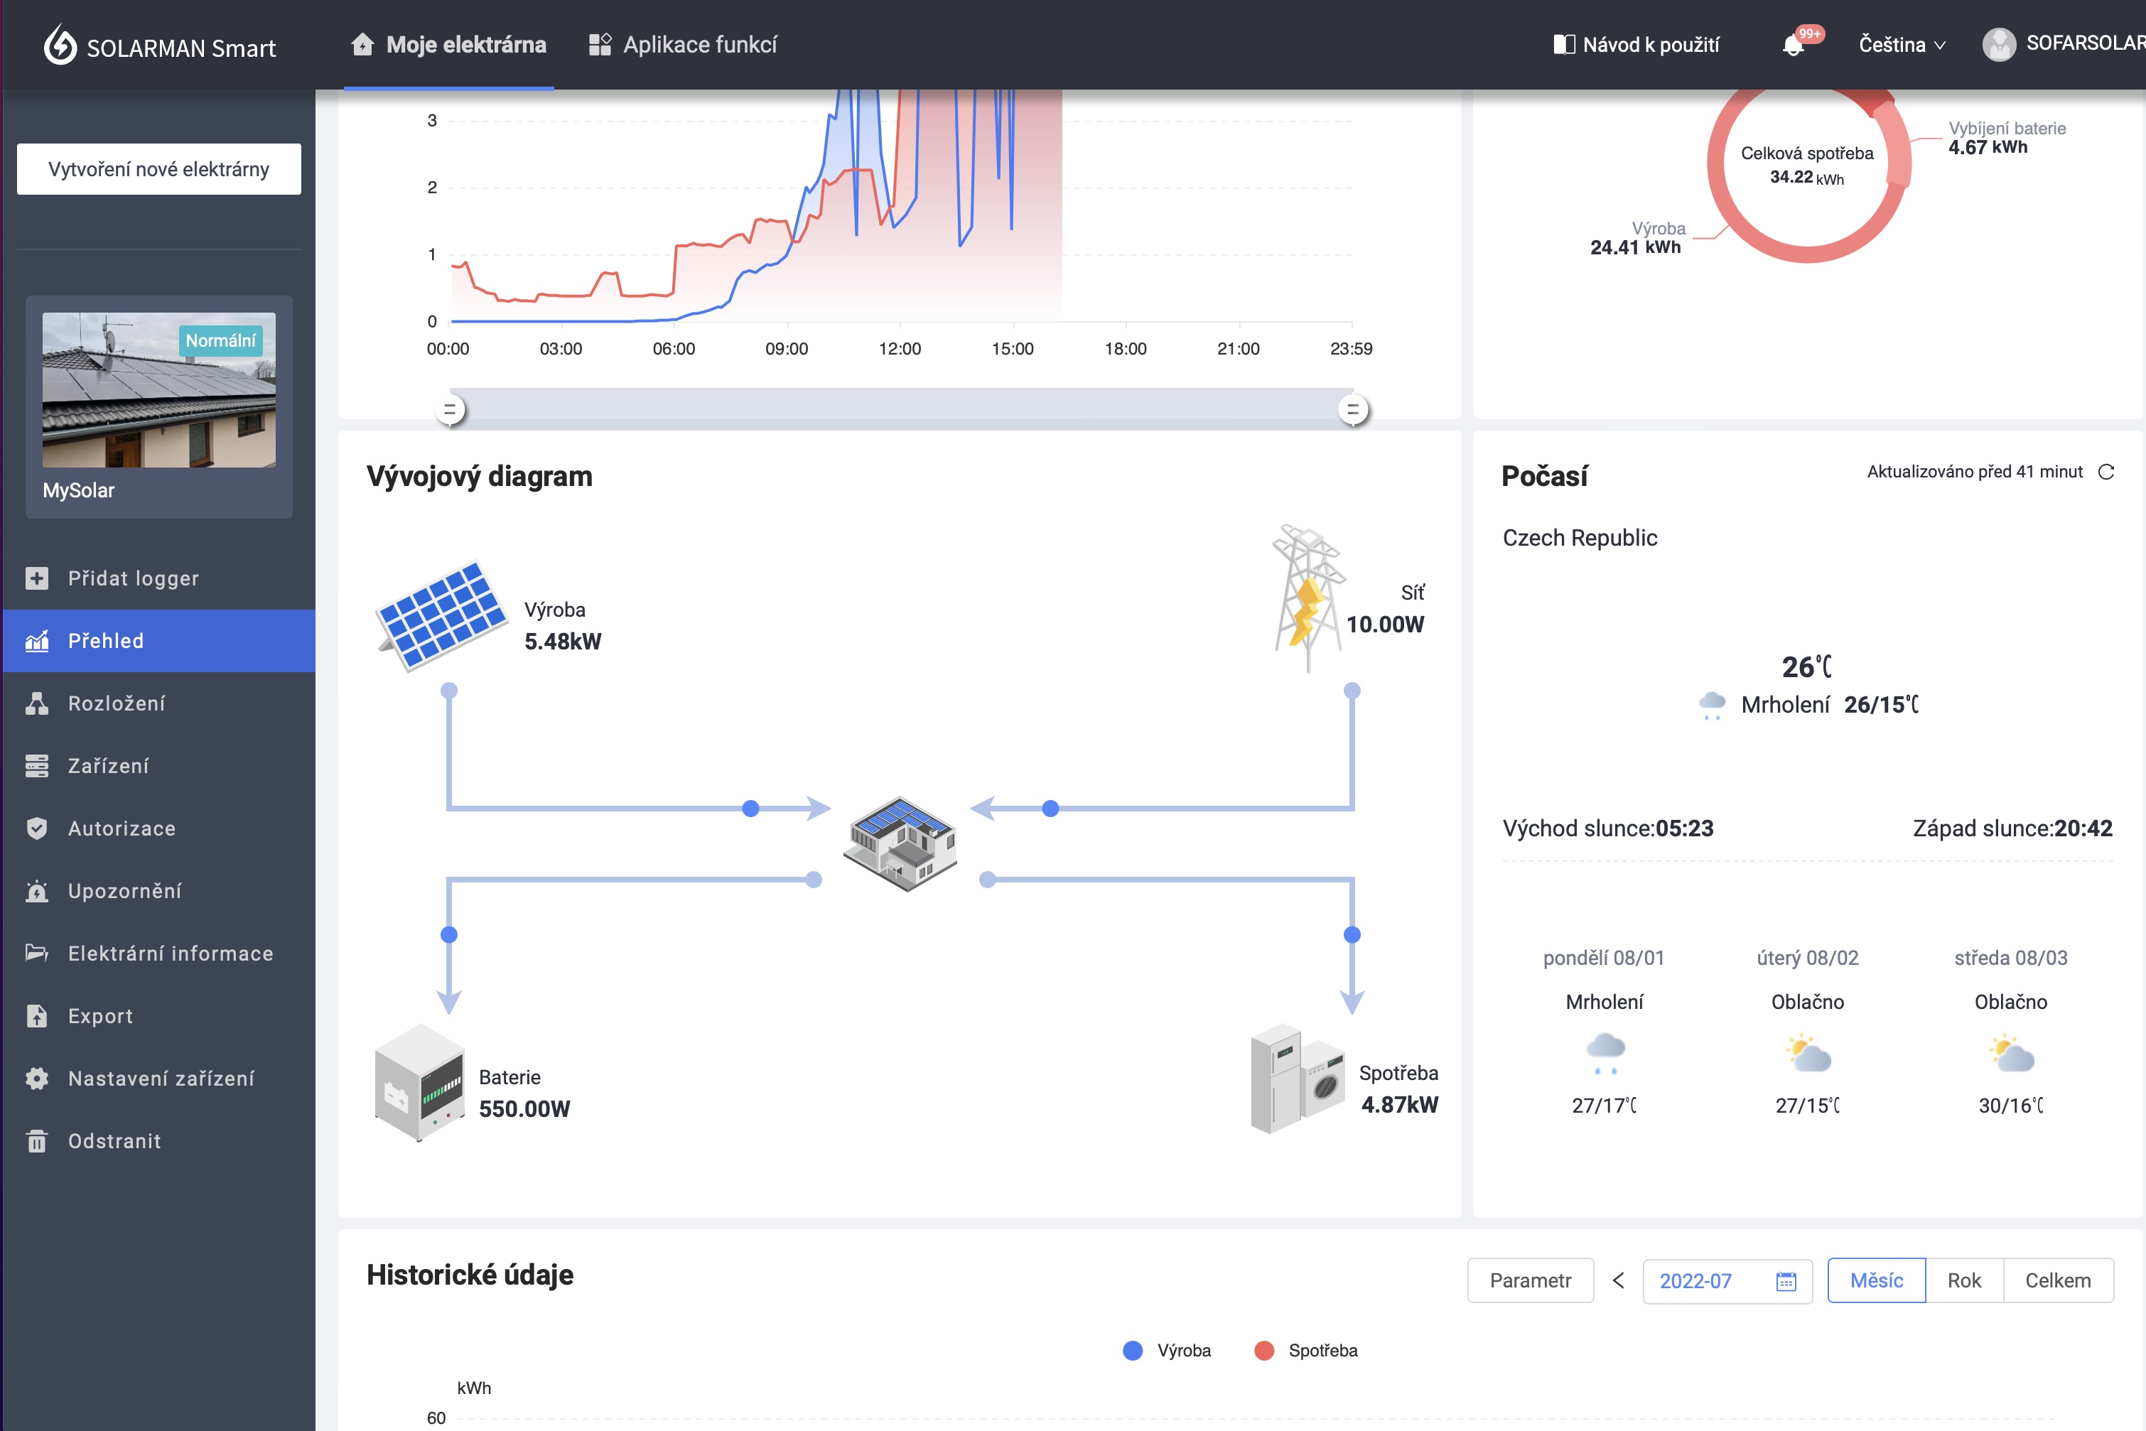Click the Odstranit trash icon

[36, 1141]
